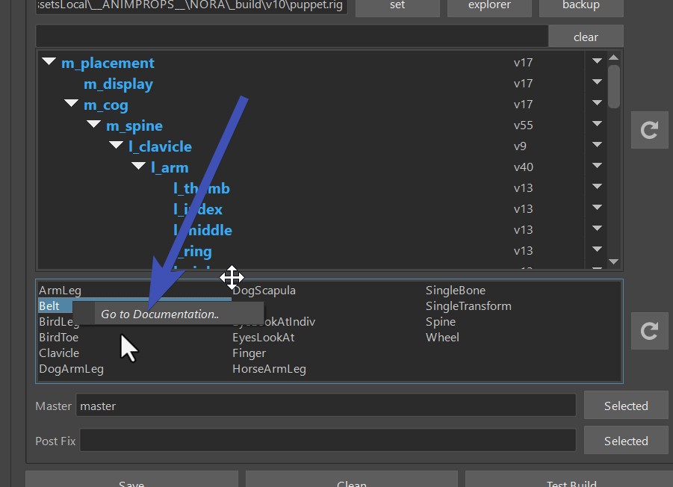Choose Go to Documentation context menu entry

pyautogui.click(x=160, y=314)
